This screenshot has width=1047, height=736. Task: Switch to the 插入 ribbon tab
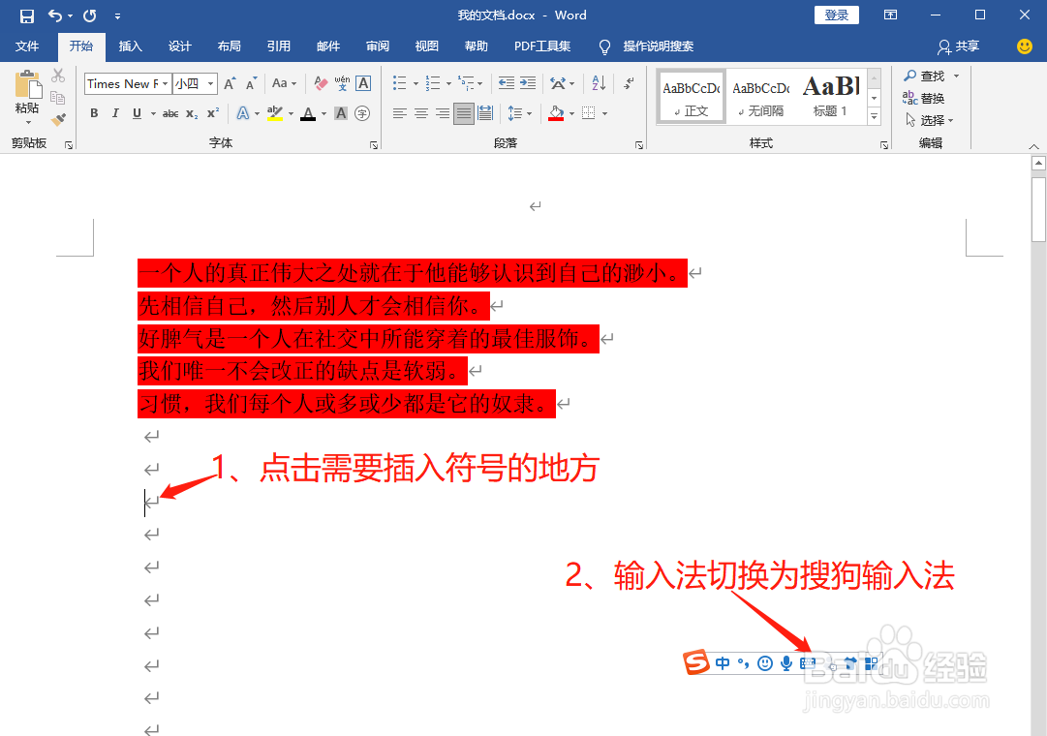(x=131, y=46)
